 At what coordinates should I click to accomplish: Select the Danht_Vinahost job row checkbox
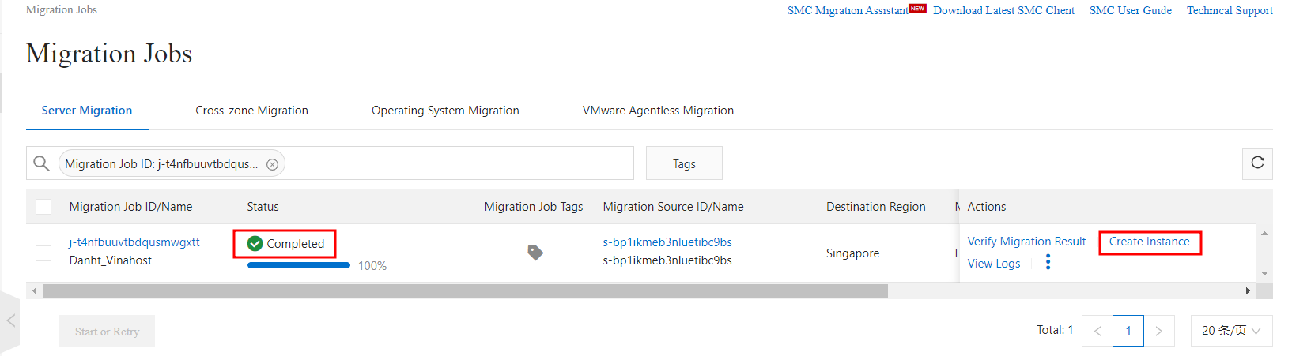(x=43, y=253)
